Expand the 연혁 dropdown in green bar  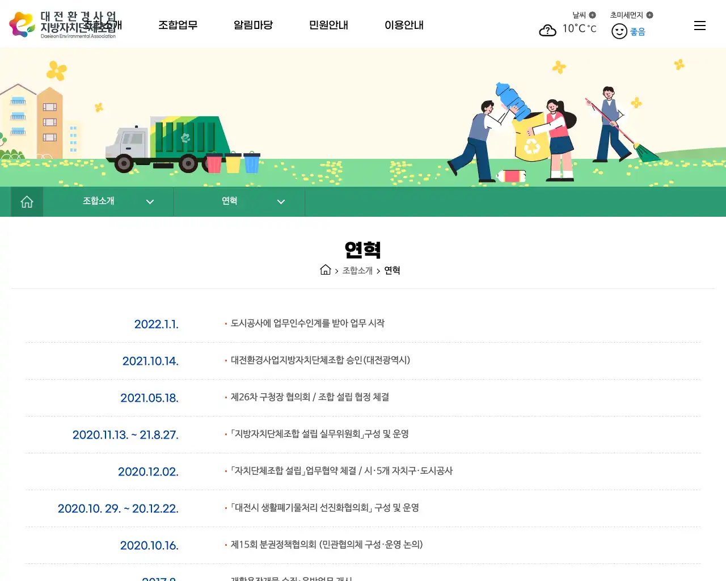[x=280, y=201]
